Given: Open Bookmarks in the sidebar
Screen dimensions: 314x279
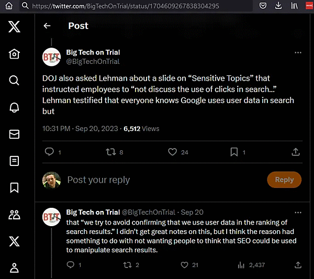Looking at the screenshot, I should point(14,187).
